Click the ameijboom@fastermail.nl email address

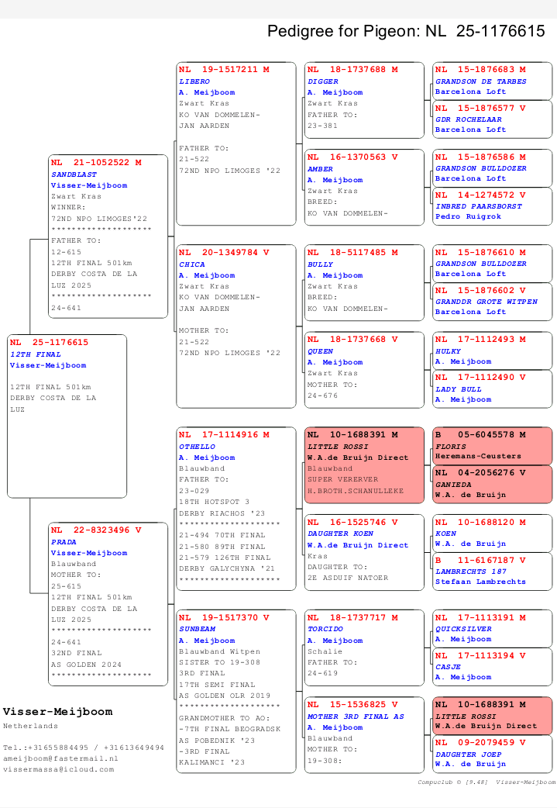[x=60, y=758]
